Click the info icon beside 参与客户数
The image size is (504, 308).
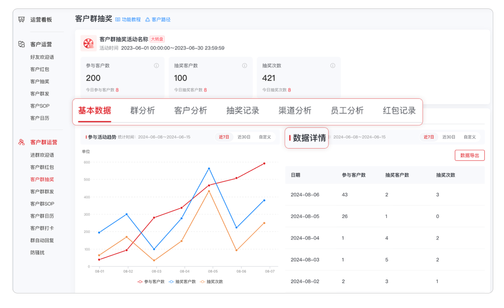point(157,66)
